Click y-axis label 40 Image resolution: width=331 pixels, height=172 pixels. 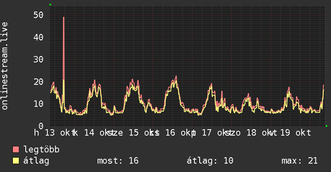point(39,37)
